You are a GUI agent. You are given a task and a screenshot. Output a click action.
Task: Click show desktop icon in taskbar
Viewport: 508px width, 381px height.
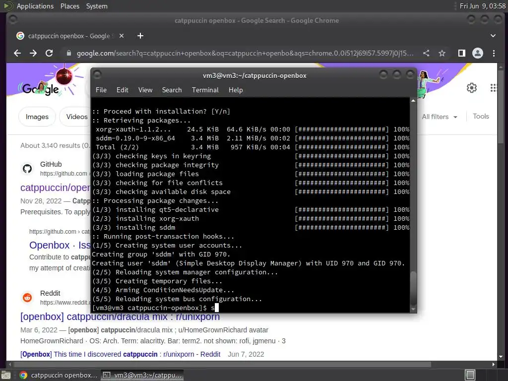6,375
